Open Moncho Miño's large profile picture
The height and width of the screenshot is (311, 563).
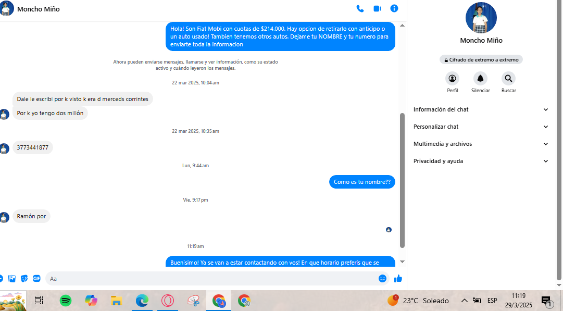[481, 18]
